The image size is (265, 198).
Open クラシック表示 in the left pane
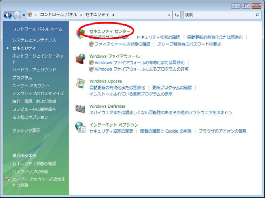(26, 130)
